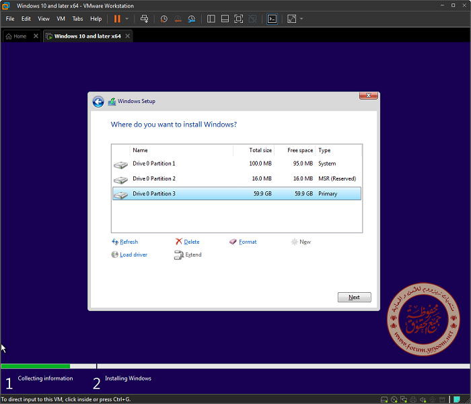471x404 pixels.
Task: Click the drive icon for Partition 1
Action: (120, 165)
